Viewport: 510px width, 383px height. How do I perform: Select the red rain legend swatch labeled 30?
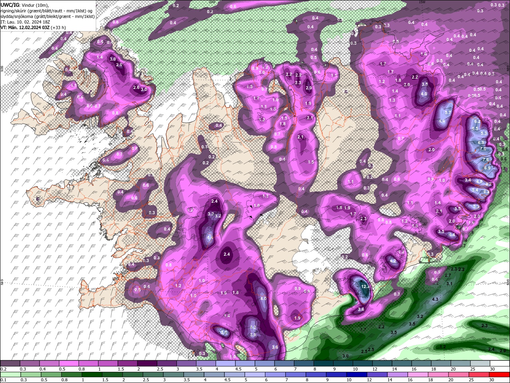point(500,375)
